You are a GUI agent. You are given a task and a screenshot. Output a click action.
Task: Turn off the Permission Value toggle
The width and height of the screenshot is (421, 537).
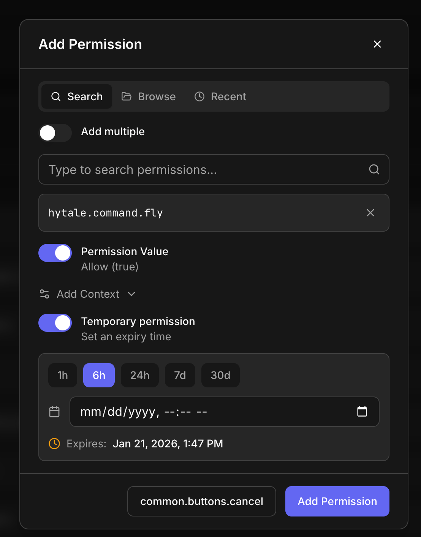55,253
